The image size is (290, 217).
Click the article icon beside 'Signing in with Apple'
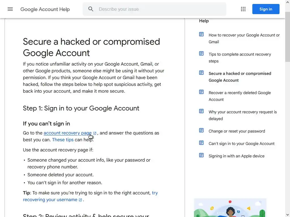click(201, 155)
